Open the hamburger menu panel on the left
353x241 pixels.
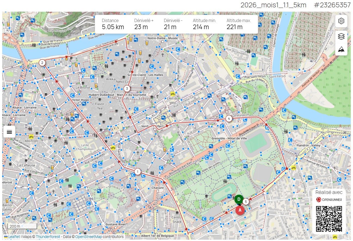point(10,132)
